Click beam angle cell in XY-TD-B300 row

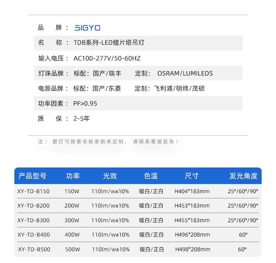243,220
